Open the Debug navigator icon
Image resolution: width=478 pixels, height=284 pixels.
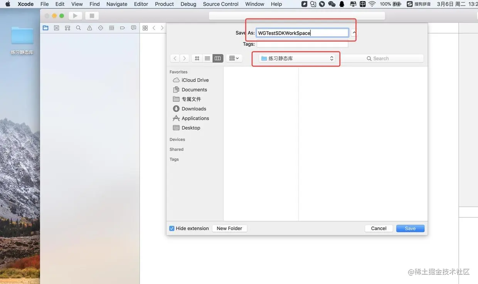(x=111, y=28)
